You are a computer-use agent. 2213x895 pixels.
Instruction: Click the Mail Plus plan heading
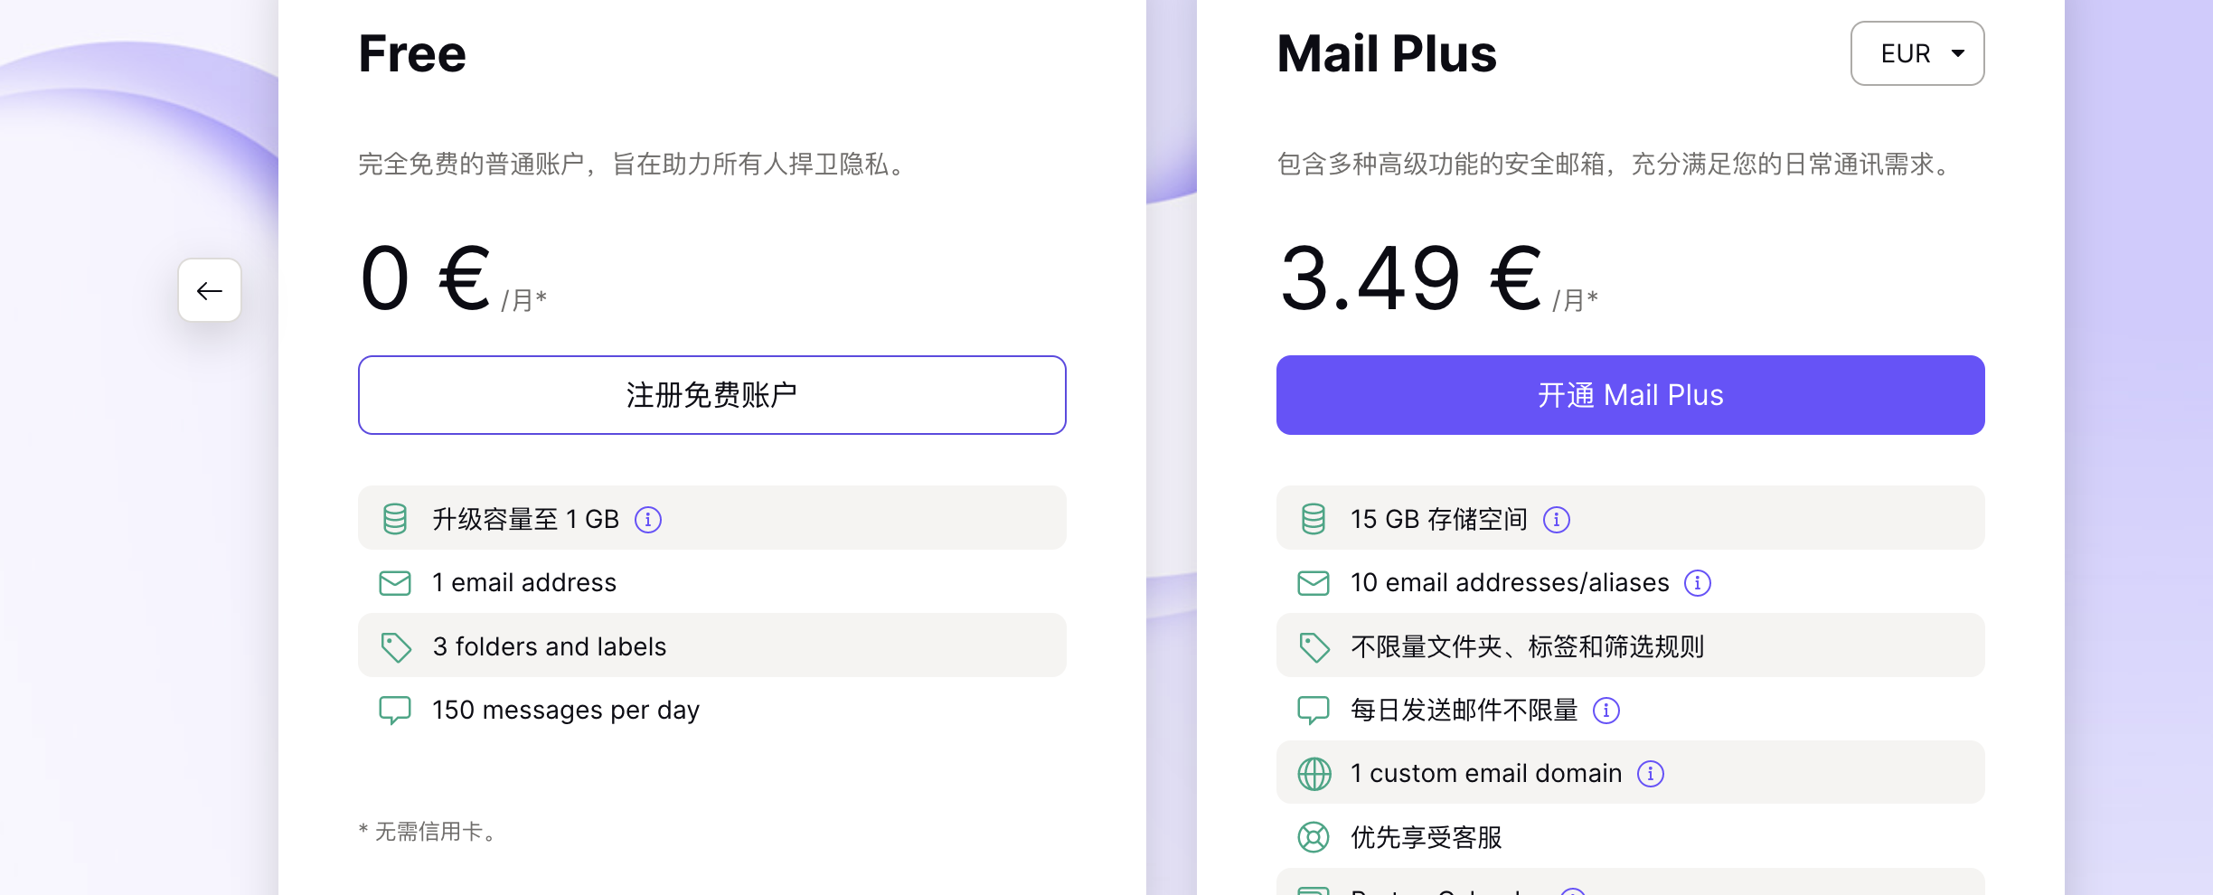point(1387,53)
